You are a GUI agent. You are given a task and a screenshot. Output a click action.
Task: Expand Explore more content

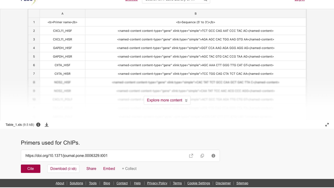[x=167, y=100]
